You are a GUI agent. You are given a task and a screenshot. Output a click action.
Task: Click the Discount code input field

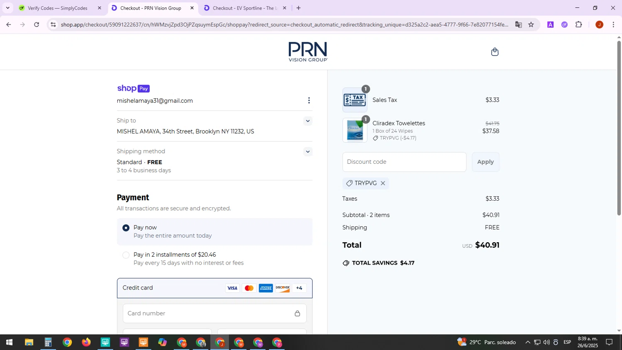[404, 162]
